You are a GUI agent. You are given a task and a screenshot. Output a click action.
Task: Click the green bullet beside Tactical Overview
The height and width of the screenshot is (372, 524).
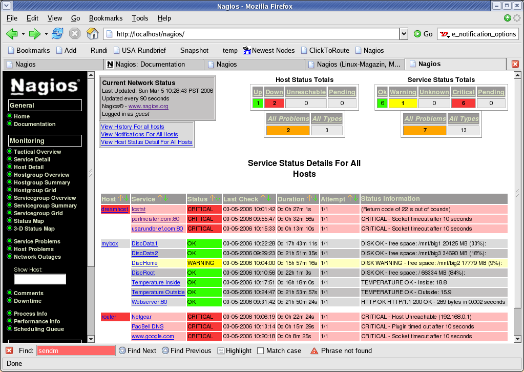9,151
